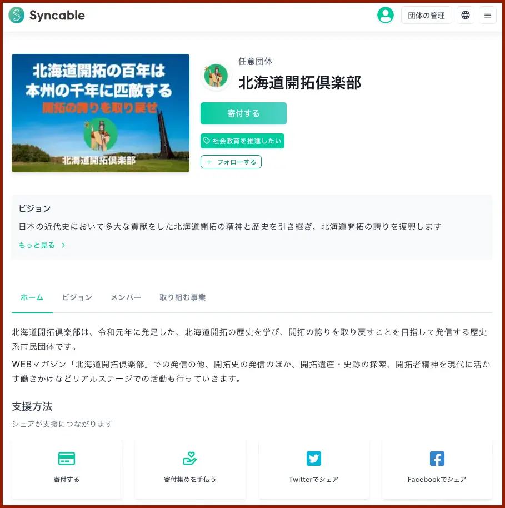Switch to the メンバー tab
The width and height of the screenshot is (505, 508).
(126, 297)
